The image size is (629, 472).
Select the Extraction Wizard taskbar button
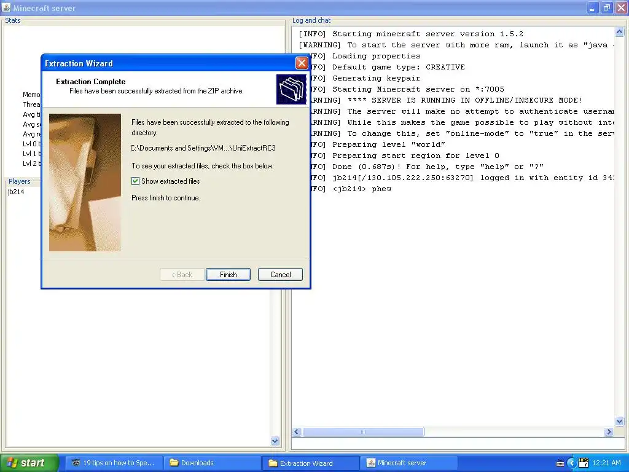pyautogui.click(x=310, y=463)
